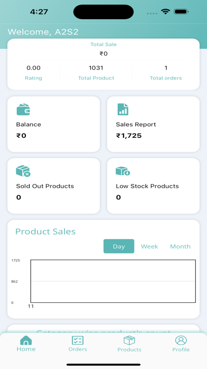
Task: Click inside the Product Sales chart area
Action: click(113, 281)
